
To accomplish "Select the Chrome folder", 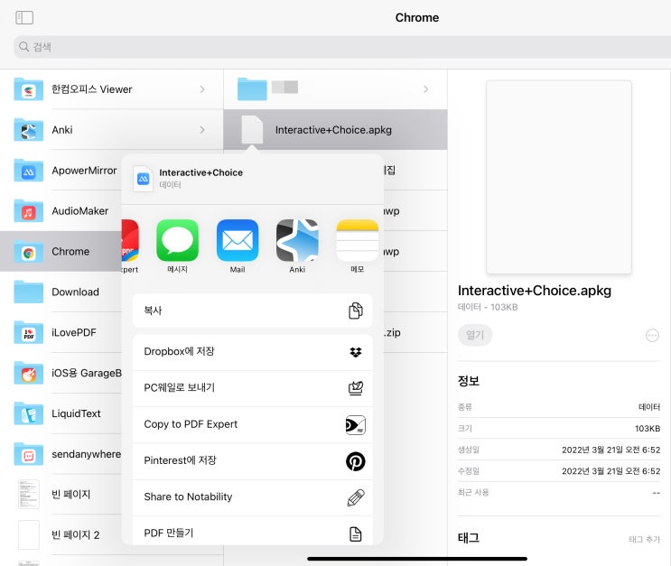I will pos(61,252).
